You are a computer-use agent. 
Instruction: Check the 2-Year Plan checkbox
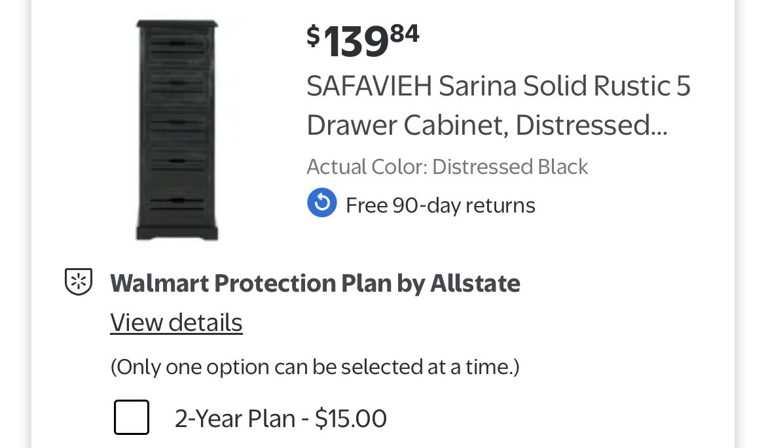[x=132, y=417]
